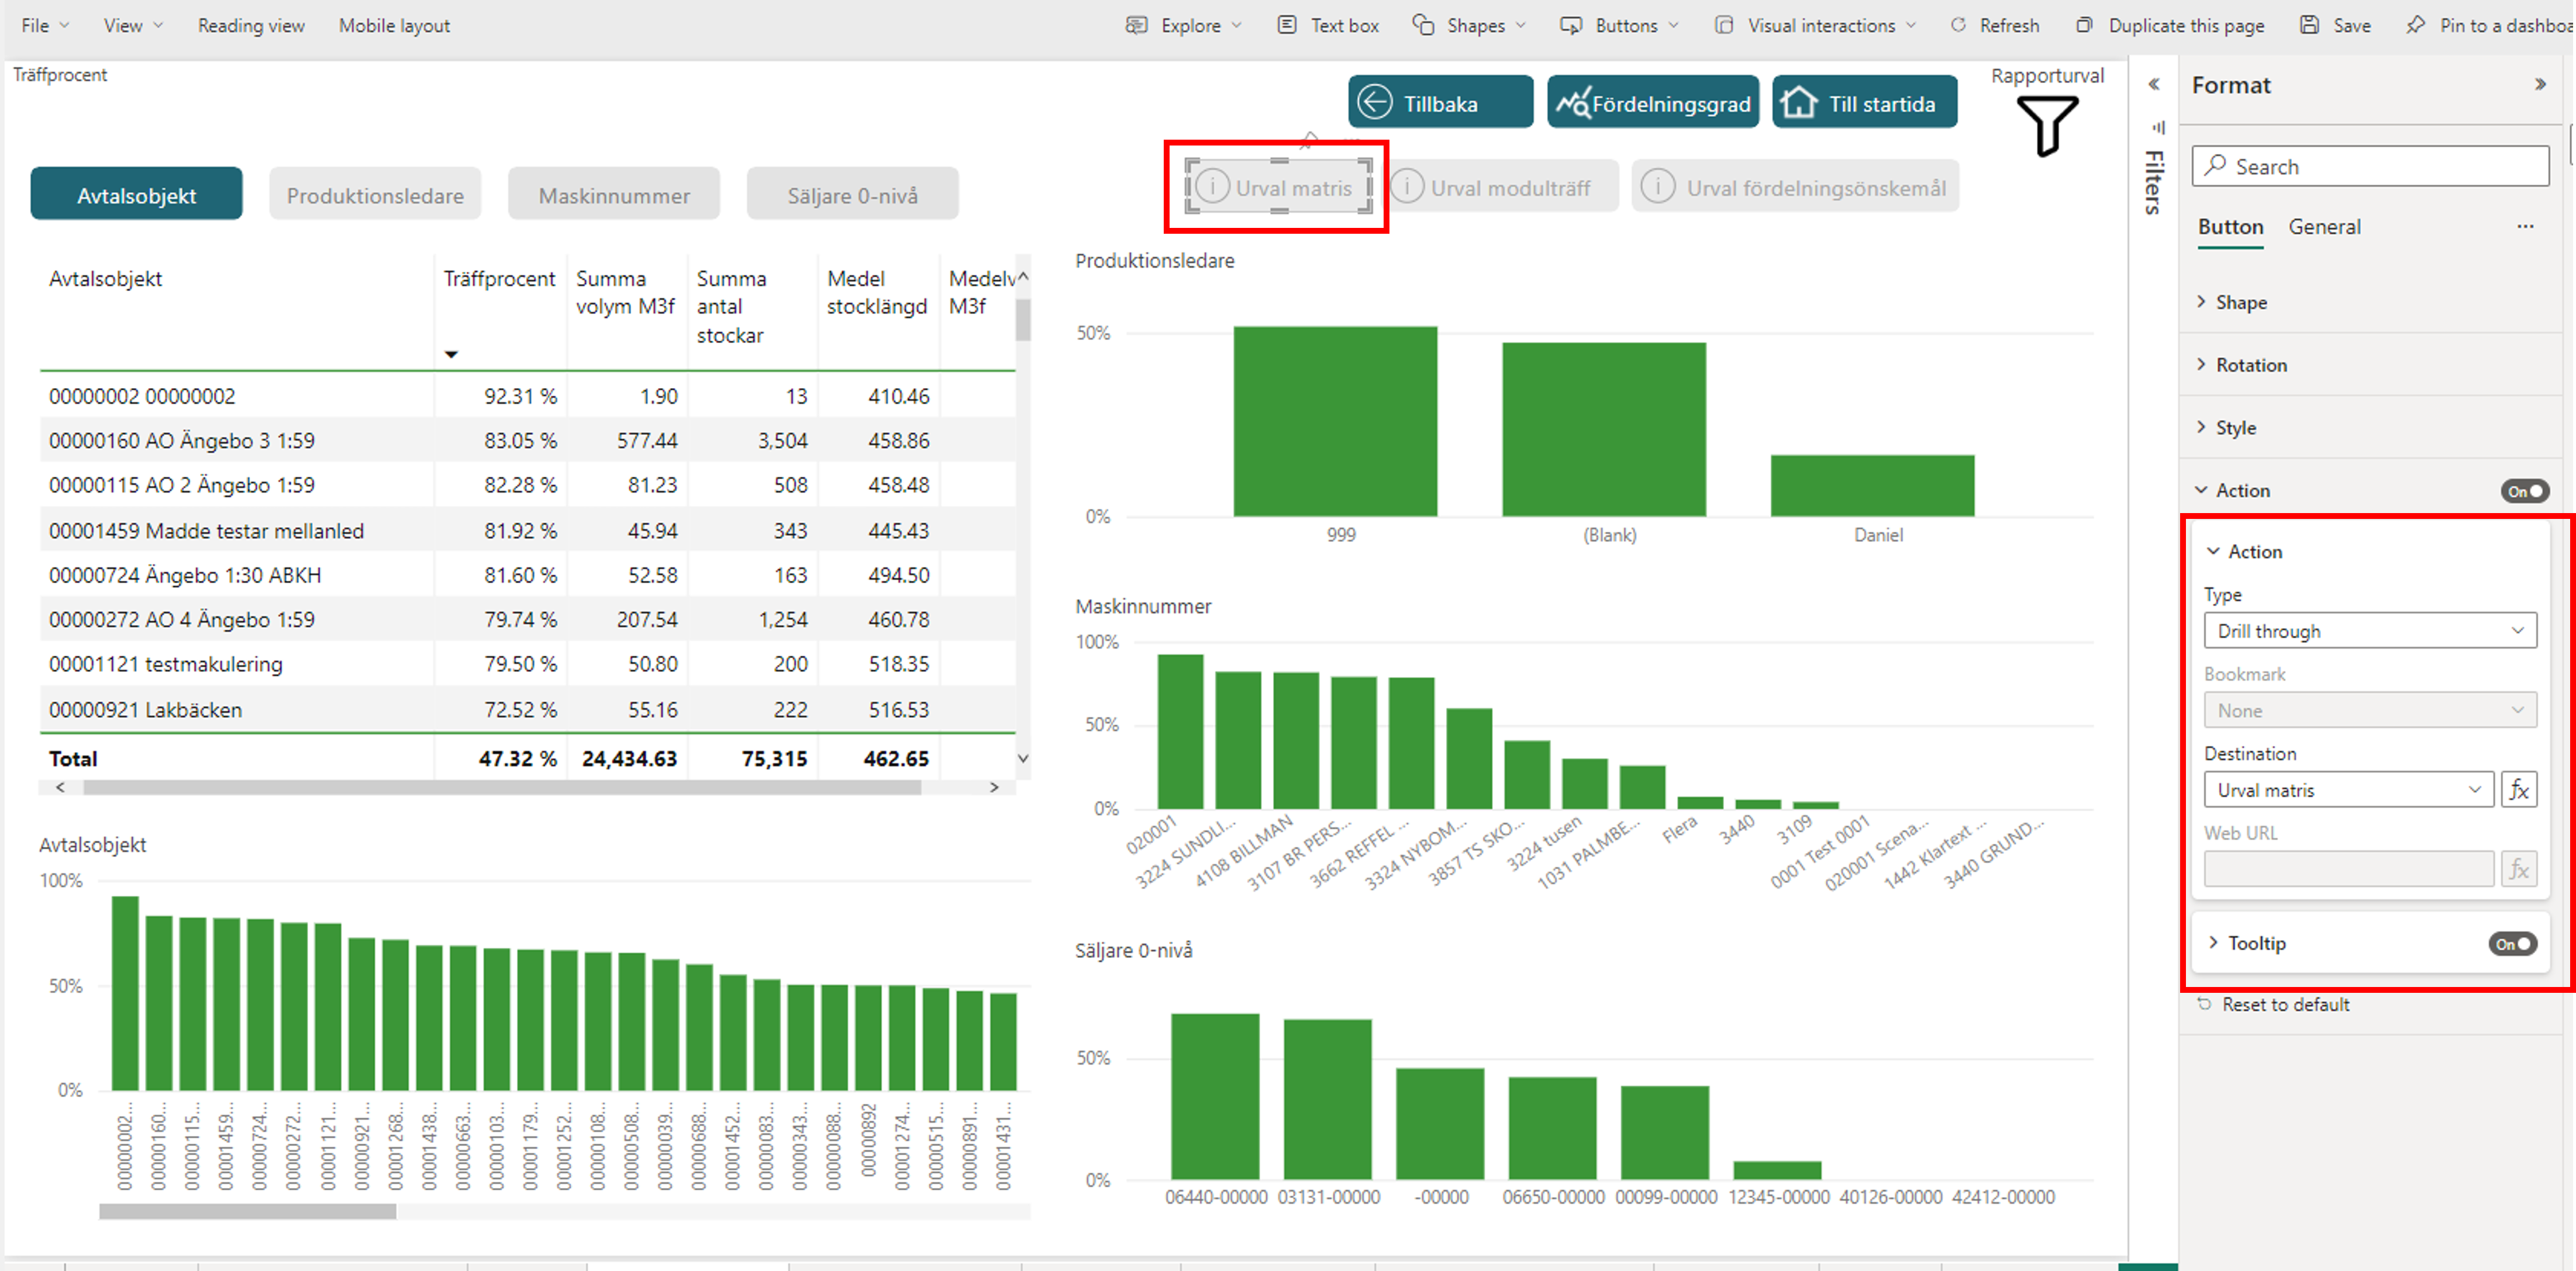Click the Pin to a dashboard icon
This screenshot has height=1271, width=2576.
pos(2415,25)
